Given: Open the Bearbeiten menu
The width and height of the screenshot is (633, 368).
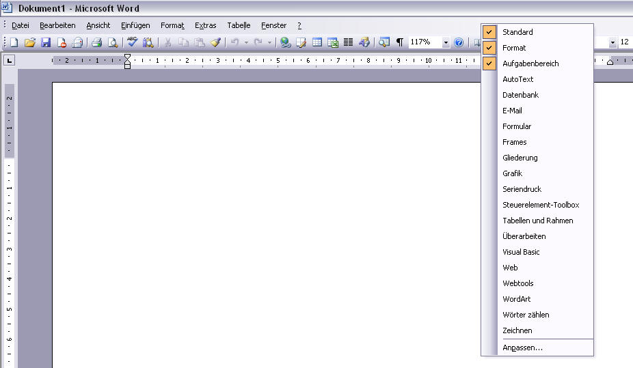Looking at the screenshot, I should (57, 25).
